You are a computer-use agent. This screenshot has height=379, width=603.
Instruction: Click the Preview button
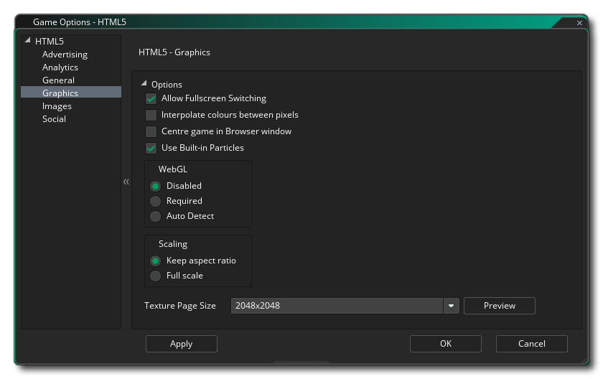click(x=499, y=306)
